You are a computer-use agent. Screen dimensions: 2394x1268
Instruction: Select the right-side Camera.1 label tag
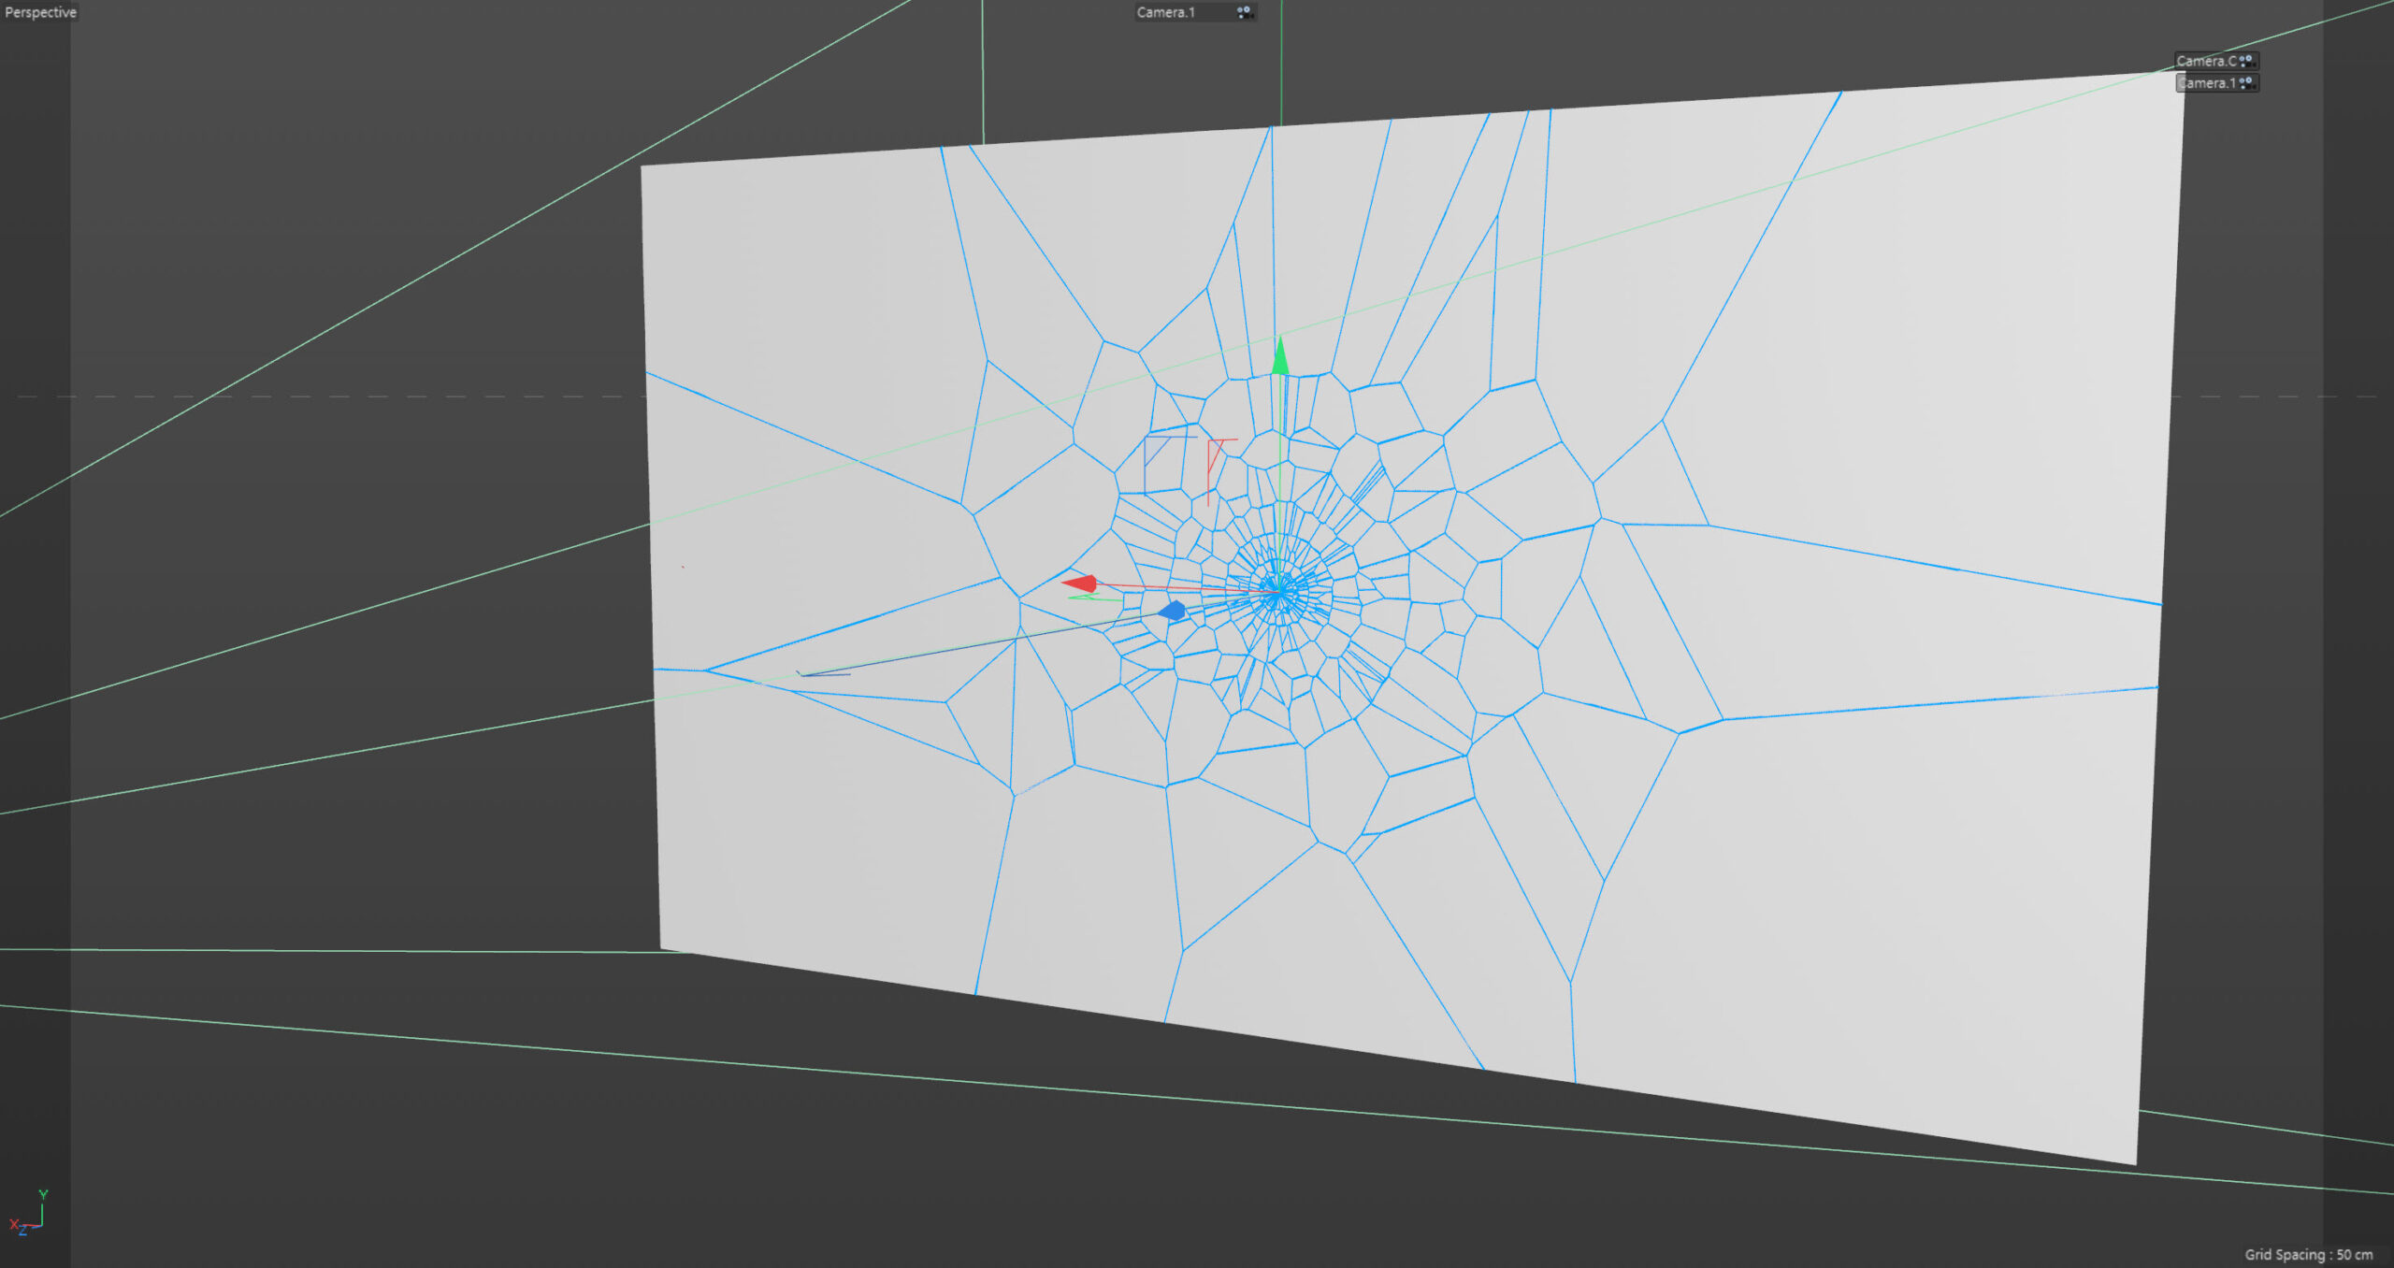[x=2205, y=83]
